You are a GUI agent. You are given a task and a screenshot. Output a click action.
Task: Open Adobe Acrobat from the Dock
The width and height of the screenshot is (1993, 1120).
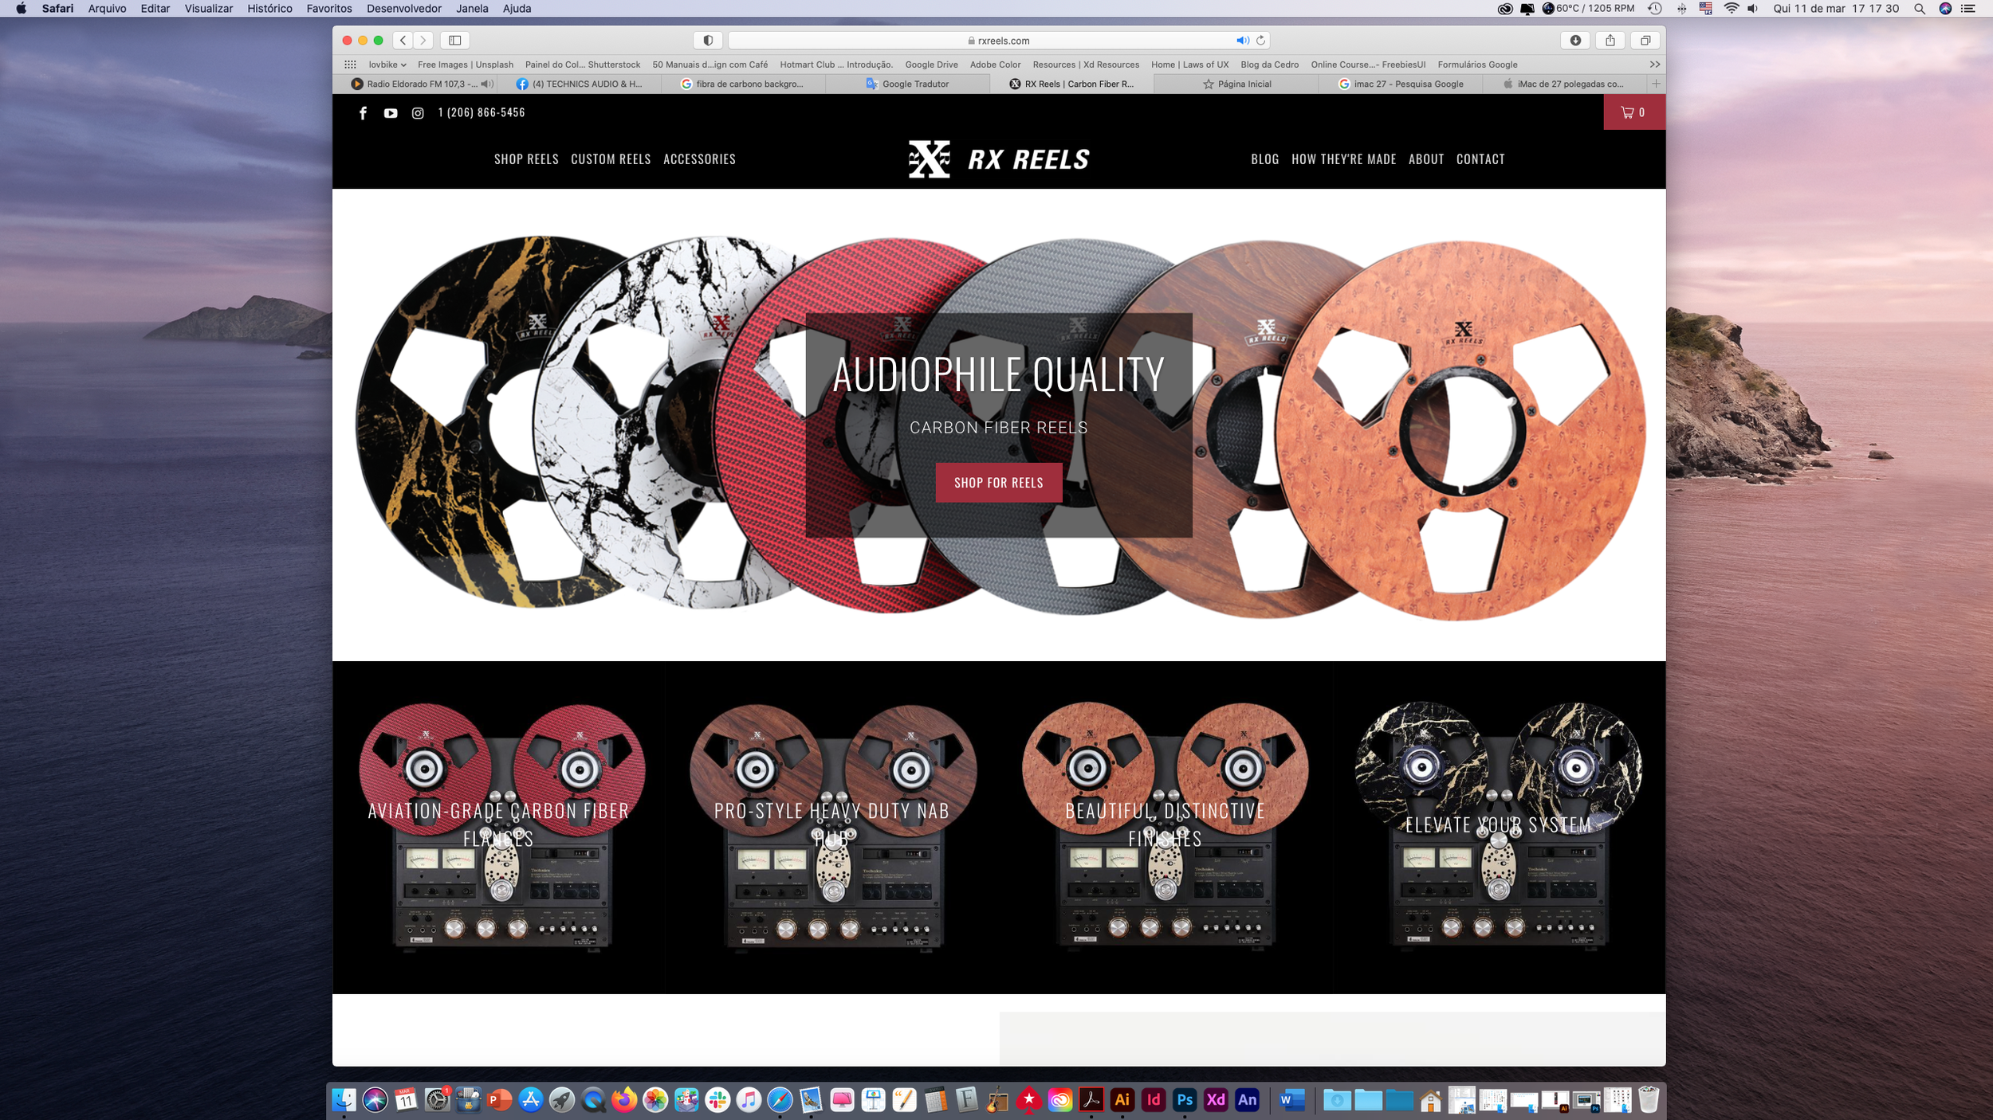[1091, 1100]
